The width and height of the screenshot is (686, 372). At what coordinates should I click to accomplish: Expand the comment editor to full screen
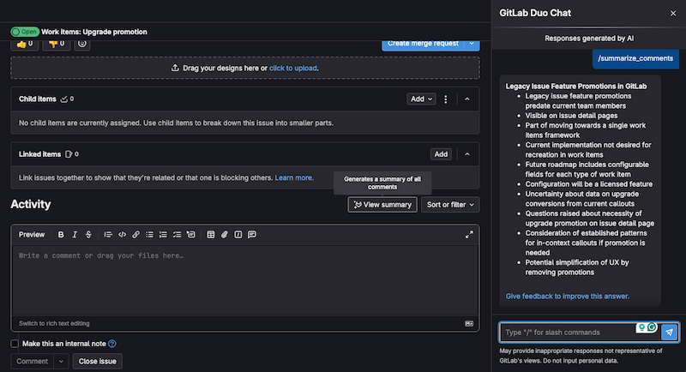coord(469,234)
